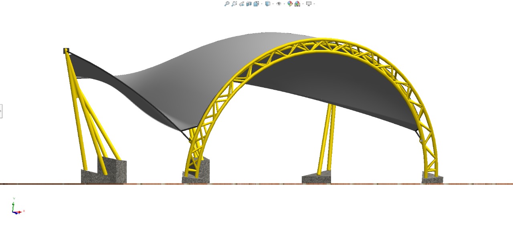Click the Zoom to Fit magnifier icon

227,4
